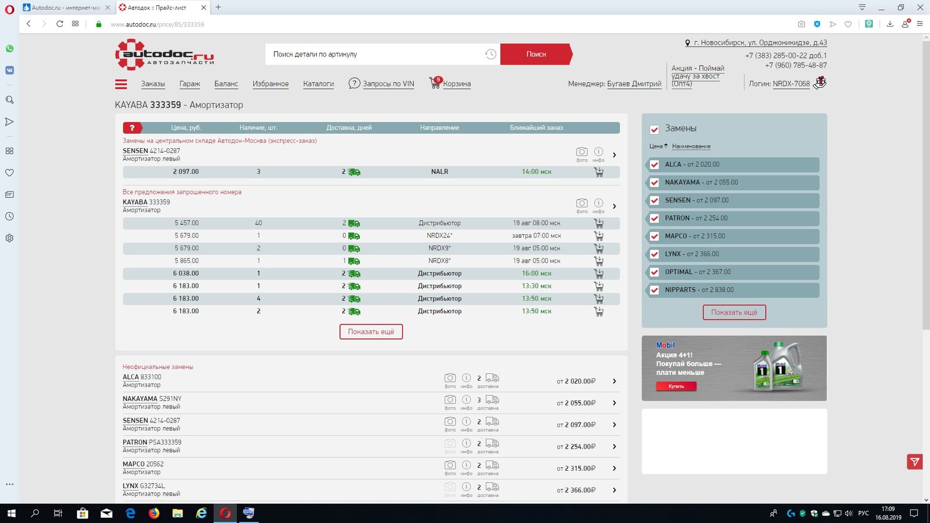This screenshot has height=523, width=930.
Task: Click the user account icon next to login
Action: [x=820, y=83]
